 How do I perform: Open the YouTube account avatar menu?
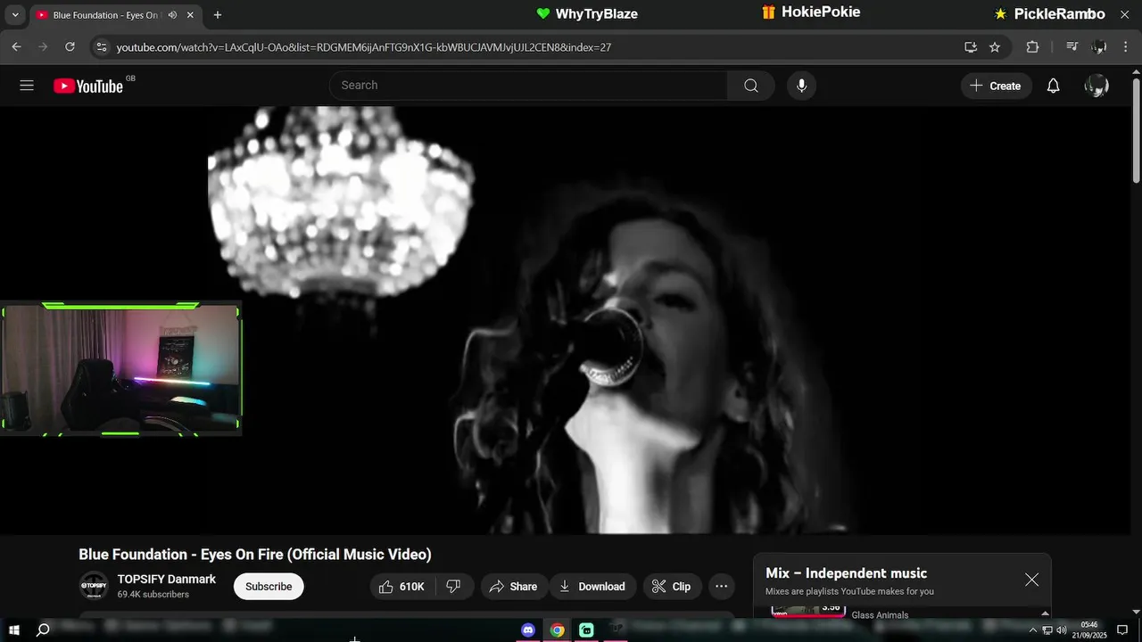click(x=1096, y=86)
